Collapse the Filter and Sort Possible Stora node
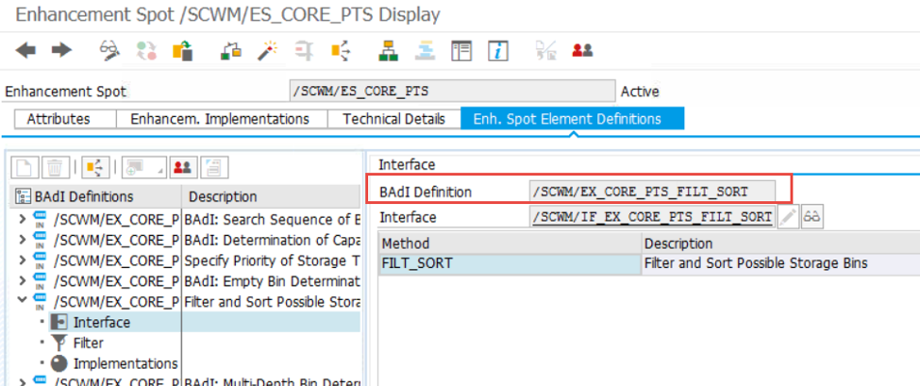920x386 pixels. pyautogui.click(x=22, y=301)
